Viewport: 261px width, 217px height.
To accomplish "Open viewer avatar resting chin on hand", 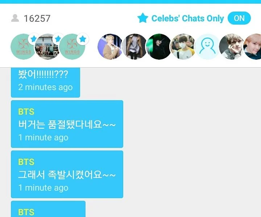I will pyautogui.click(x=232, y=47).
